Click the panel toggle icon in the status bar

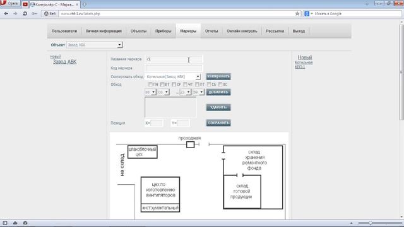(x=5, y=223)
